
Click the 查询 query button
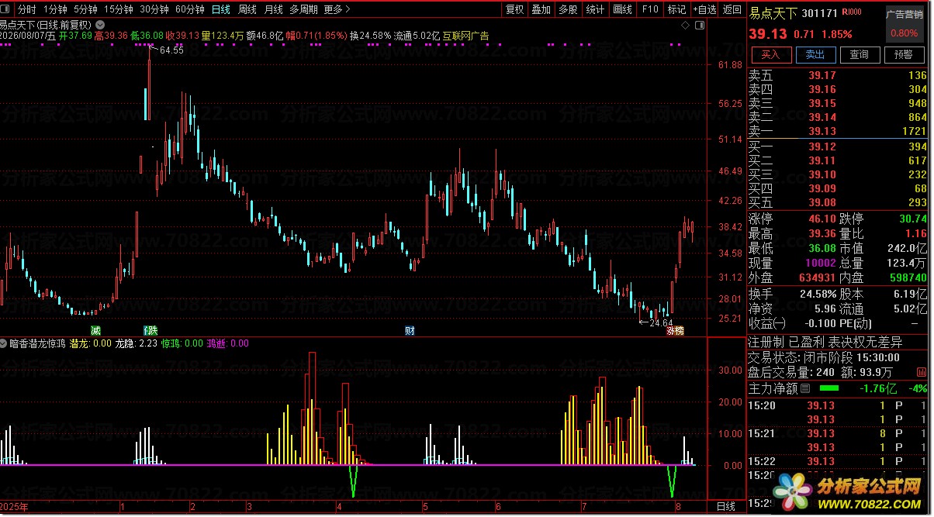pos(859,54)
